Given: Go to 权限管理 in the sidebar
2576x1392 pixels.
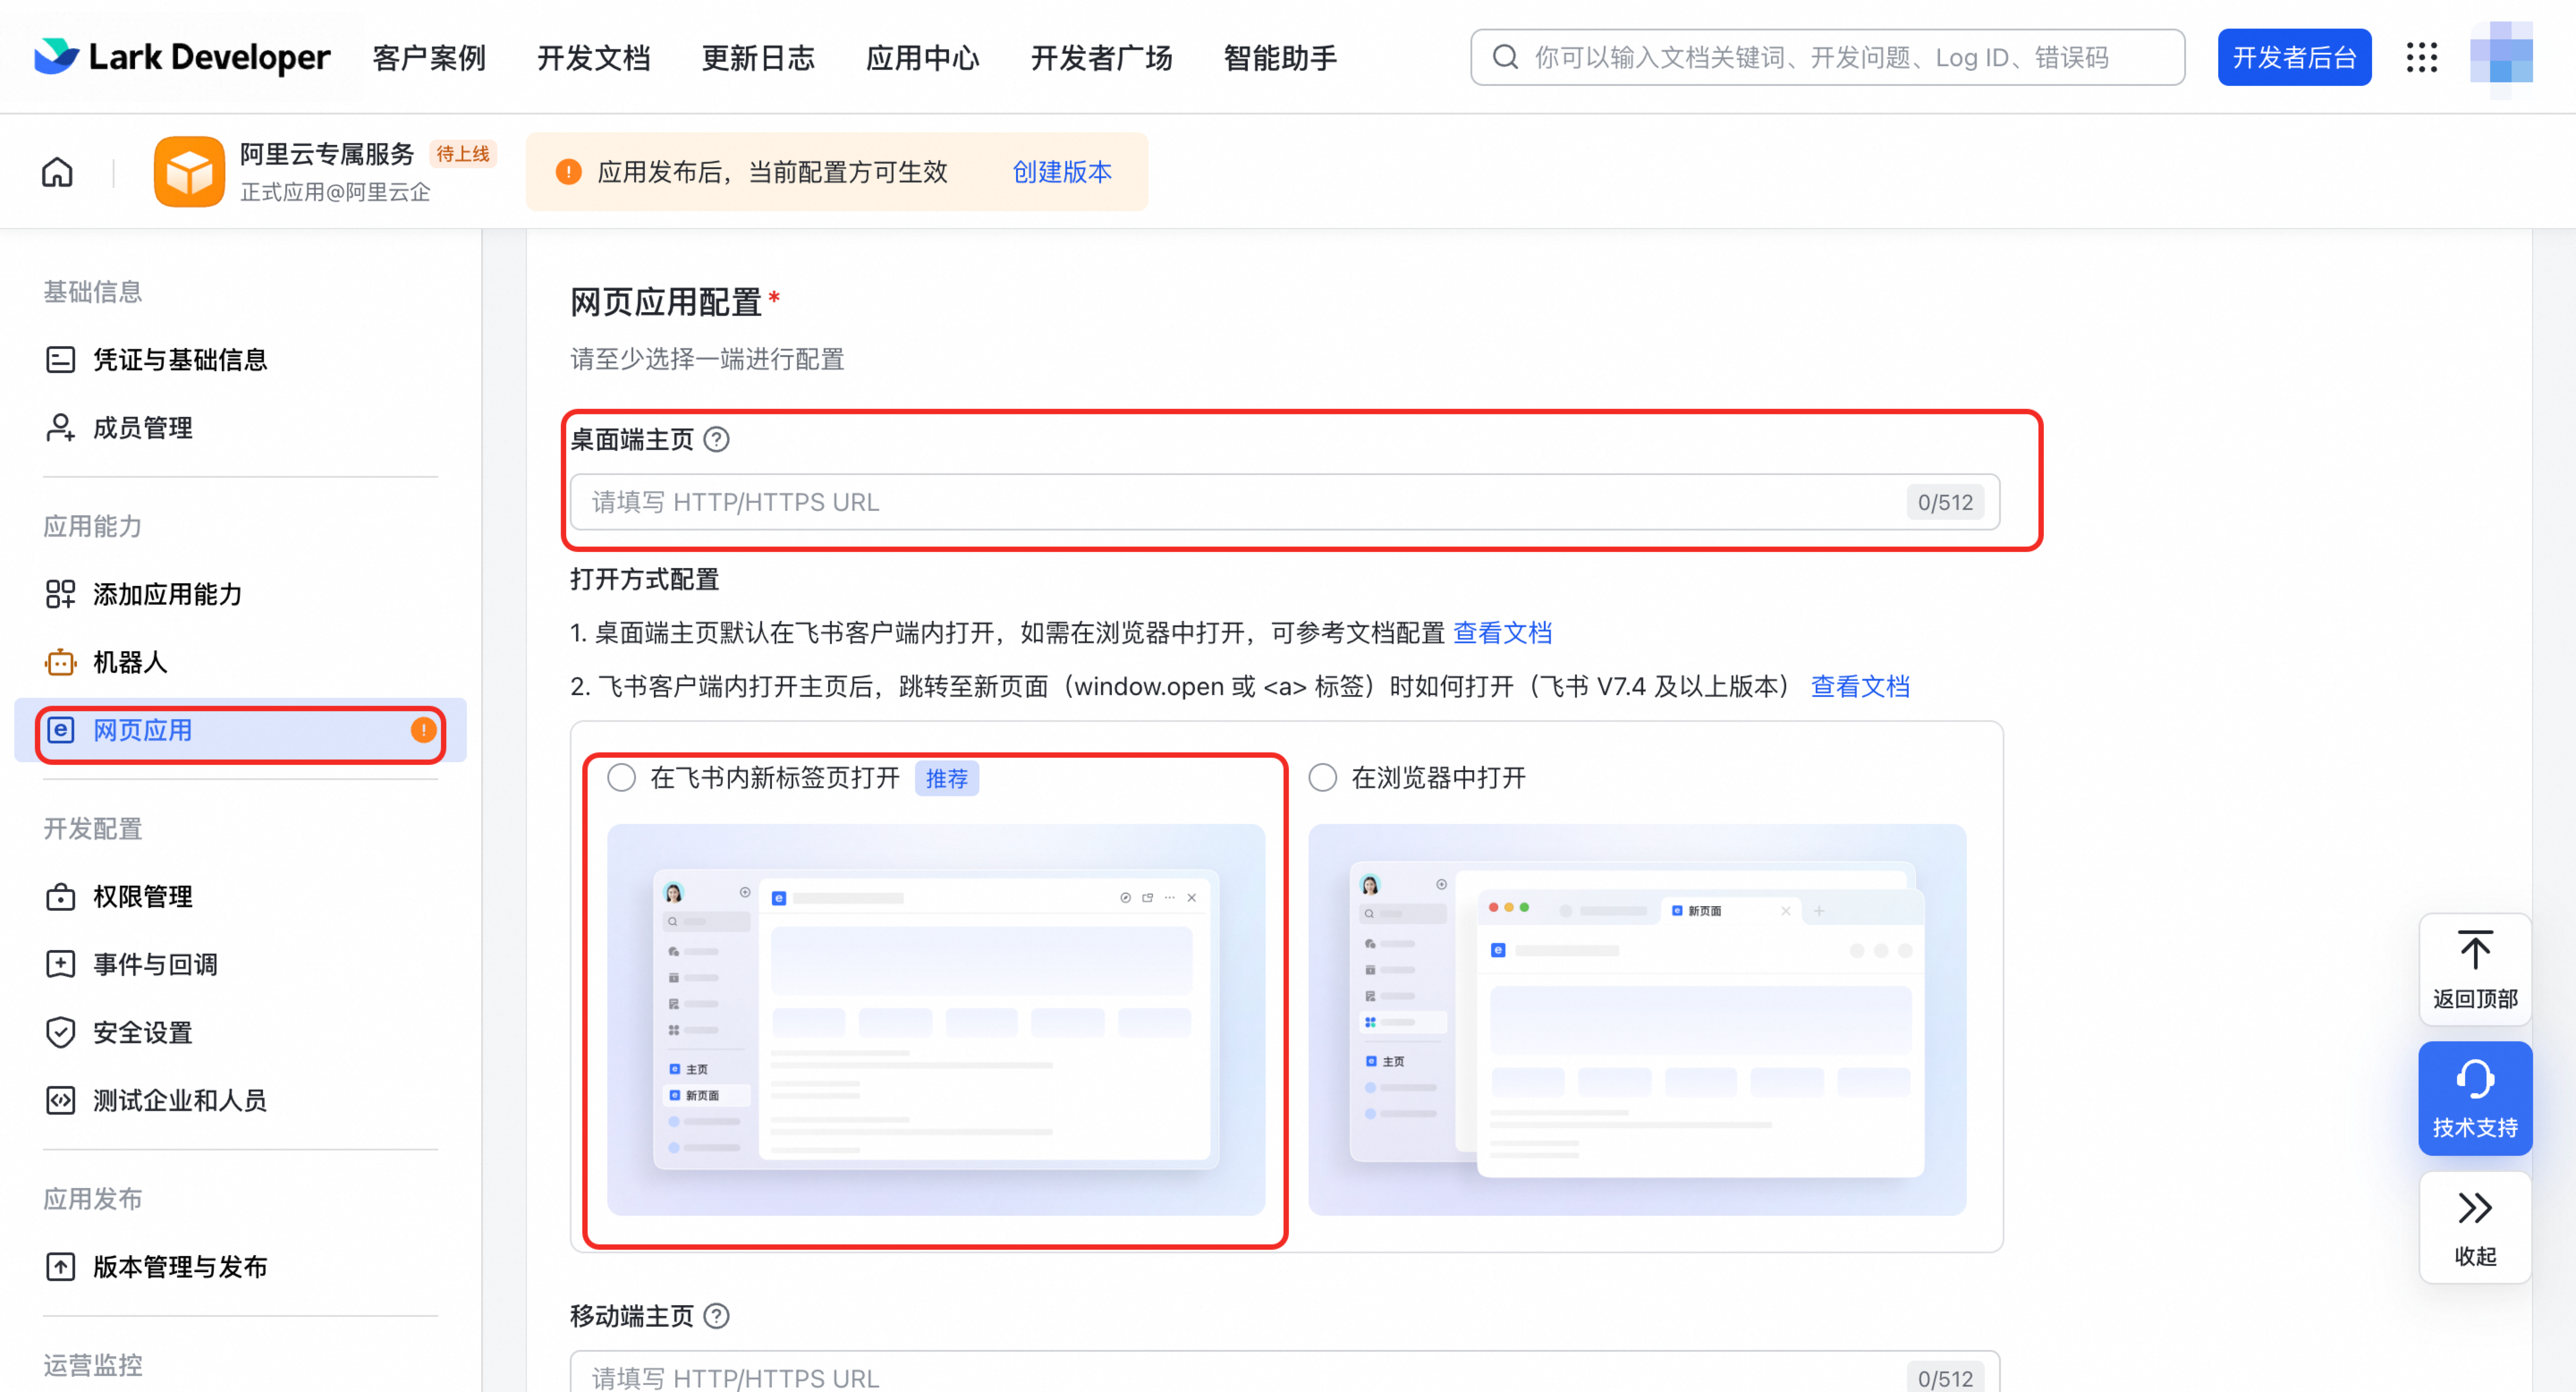Looking at the screenshot, I should pyautogui.click(x=142, y=896).
